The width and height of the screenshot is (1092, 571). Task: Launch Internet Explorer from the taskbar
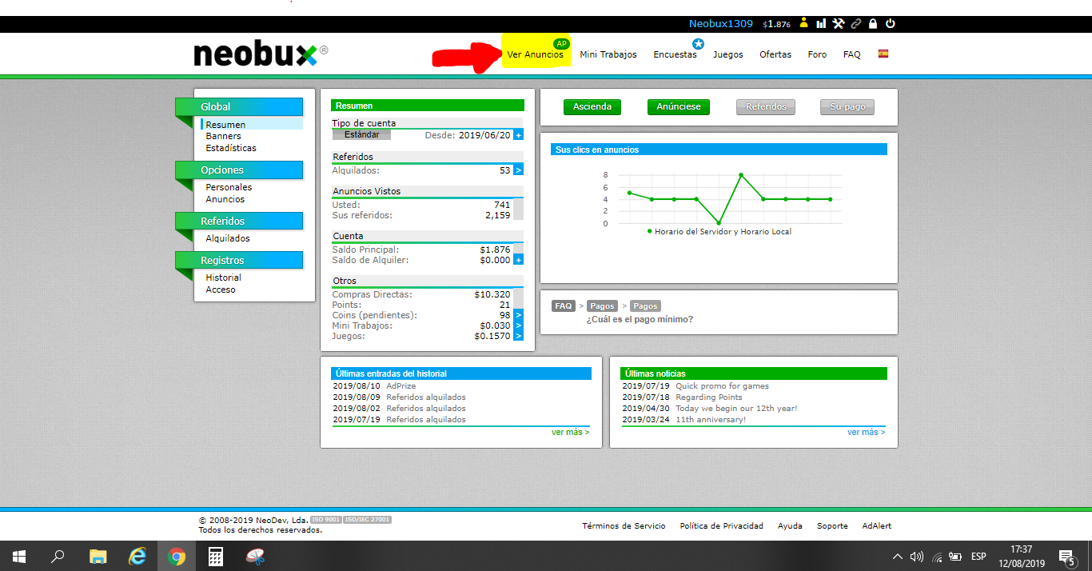pyautogui.click(x=137, y=557)
